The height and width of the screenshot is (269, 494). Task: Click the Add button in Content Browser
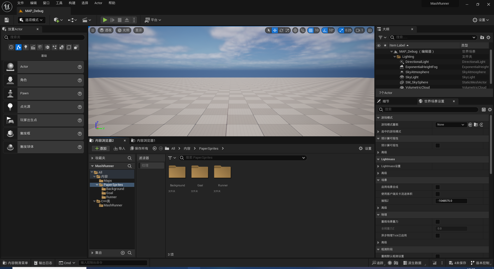(101, 149)
